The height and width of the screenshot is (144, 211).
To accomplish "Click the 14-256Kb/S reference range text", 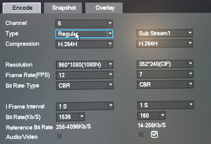I will pyautogui.click(x=152, y=125).
